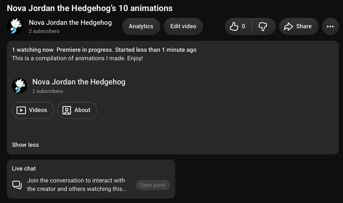
Task: Collapse the description with Show less
Action: 26,145
